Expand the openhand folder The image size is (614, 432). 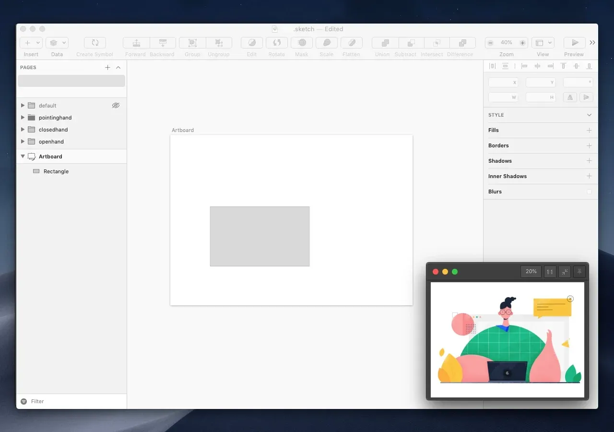23,141
